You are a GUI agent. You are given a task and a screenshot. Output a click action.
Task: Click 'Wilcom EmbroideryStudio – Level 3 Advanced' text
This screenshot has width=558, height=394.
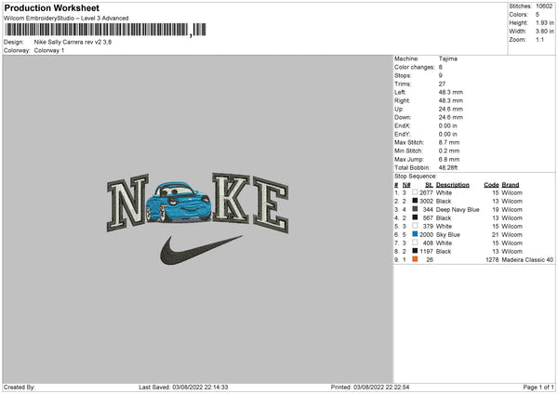66,19
